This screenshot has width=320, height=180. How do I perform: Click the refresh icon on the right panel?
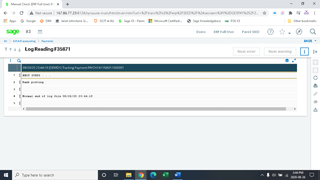pos(316,78)
